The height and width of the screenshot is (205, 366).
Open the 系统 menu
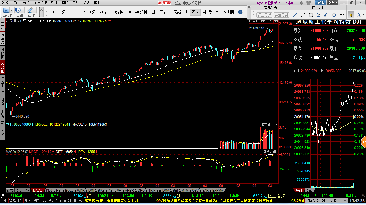click(5, 3)
